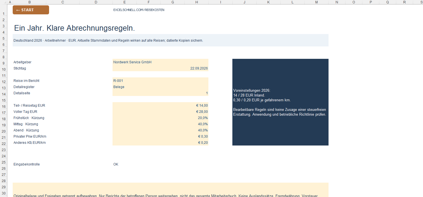Select the R-001 trip cell
Image resolution: width=423 pixels, height=197 pixels.
pyautogui.click(x=160, y=80)
